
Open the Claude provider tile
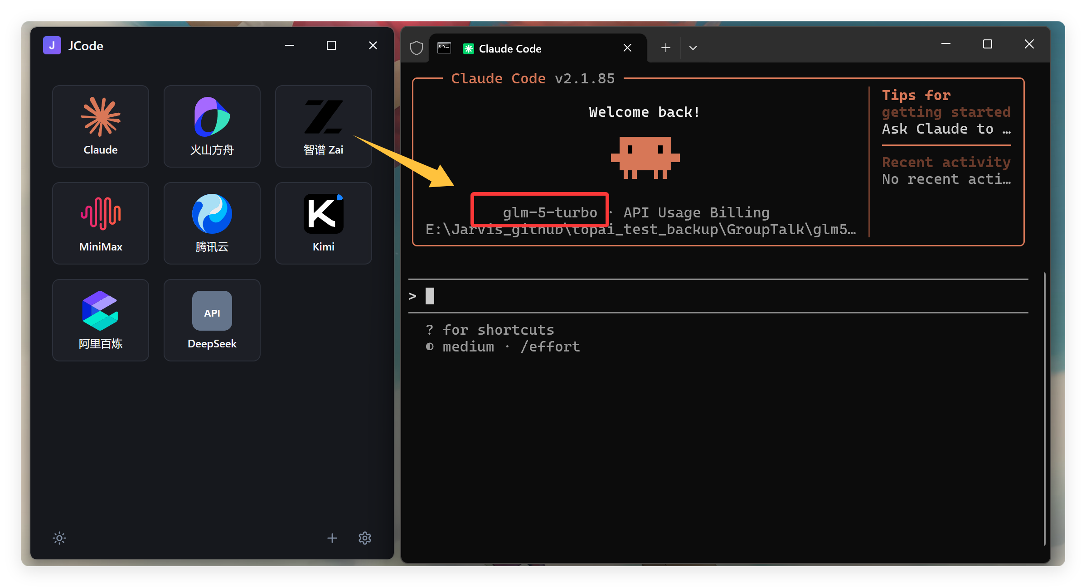click(100, 126)
